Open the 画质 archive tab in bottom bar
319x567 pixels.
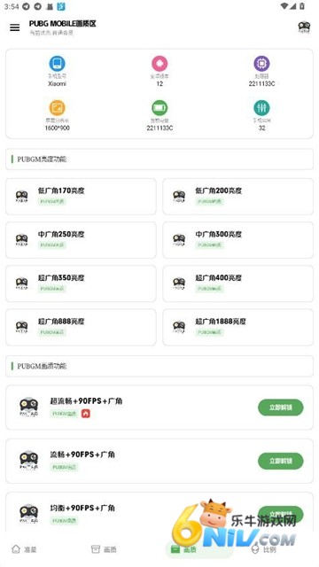click(104, 549)
